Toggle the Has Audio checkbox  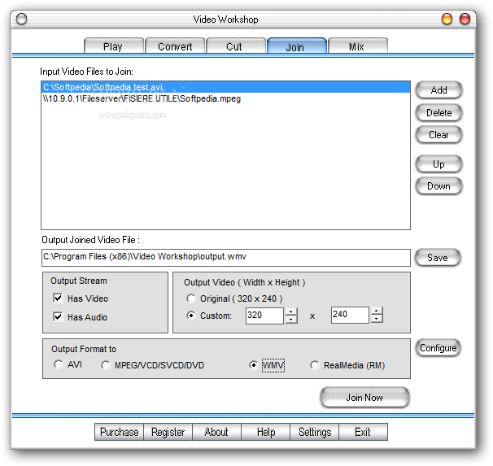(58, 316)
